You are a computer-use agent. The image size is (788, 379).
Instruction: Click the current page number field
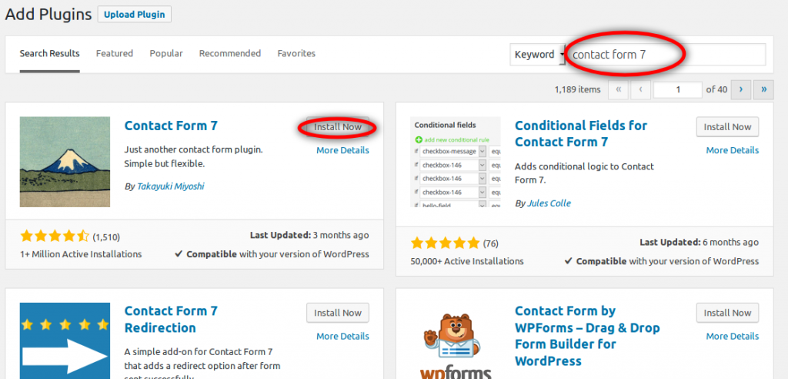point(677,90)
